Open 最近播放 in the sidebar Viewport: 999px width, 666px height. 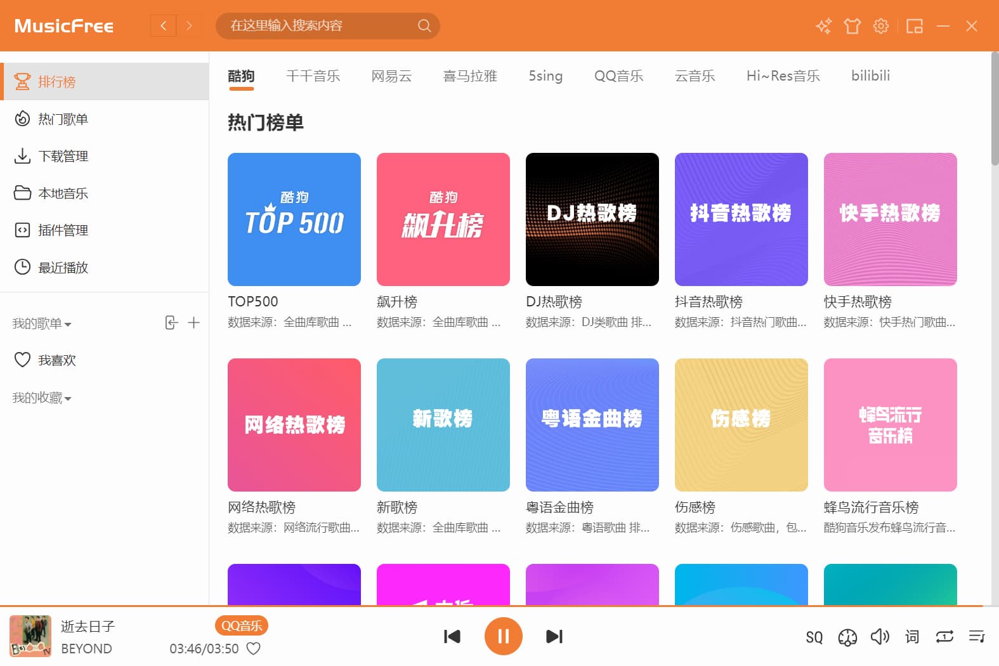105,267
